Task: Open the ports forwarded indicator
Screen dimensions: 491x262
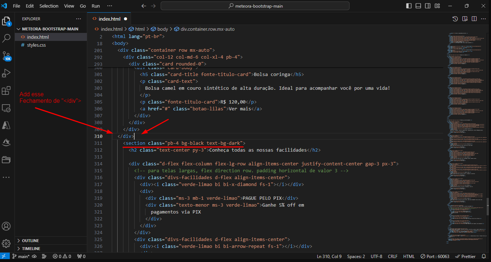Action: pyautogui.click(x=81, y=257)
